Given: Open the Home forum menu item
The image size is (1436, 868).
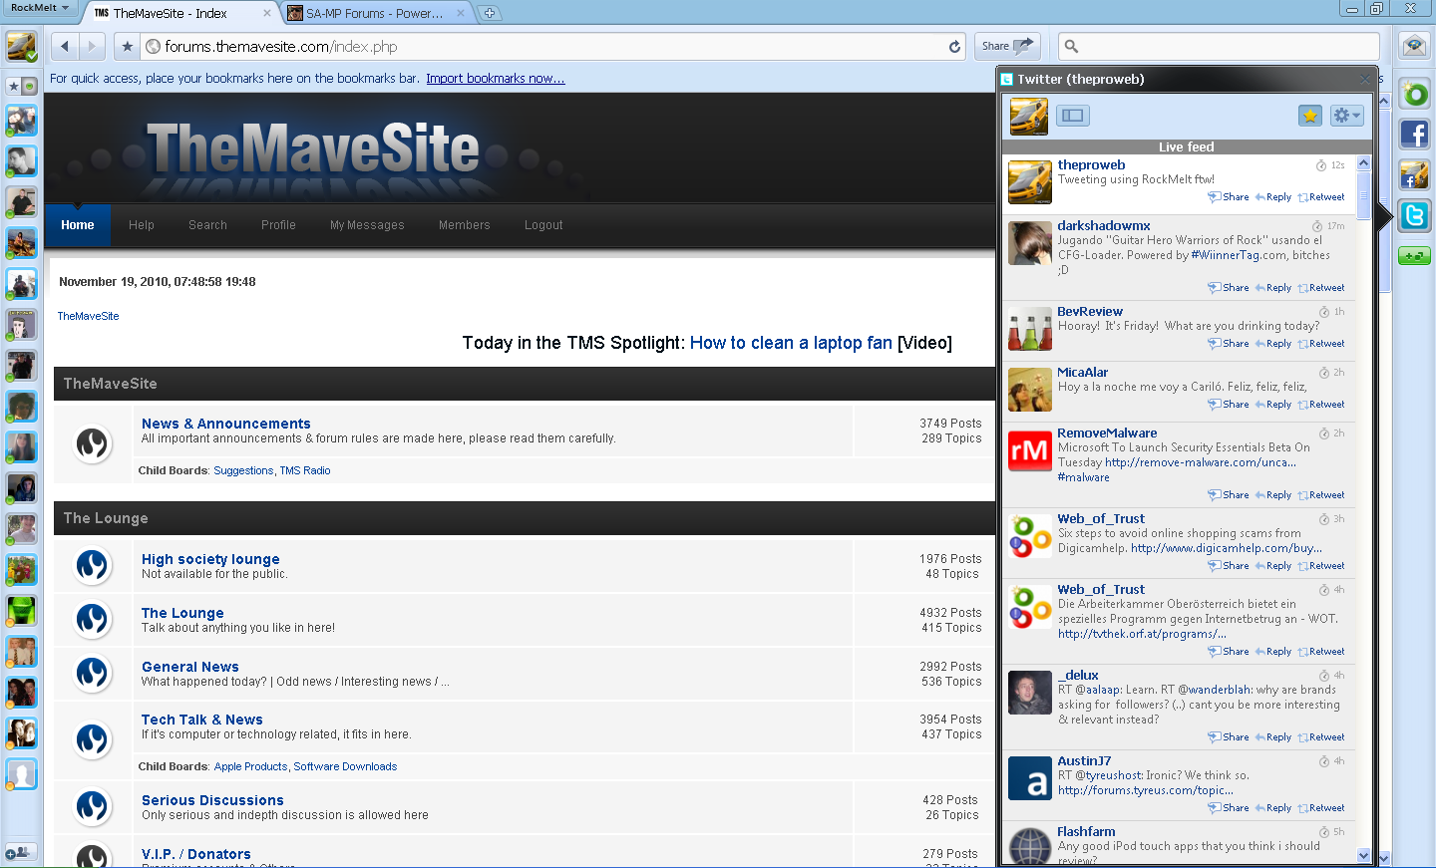Looking at the screenshot, I should [x=77, y=225].
